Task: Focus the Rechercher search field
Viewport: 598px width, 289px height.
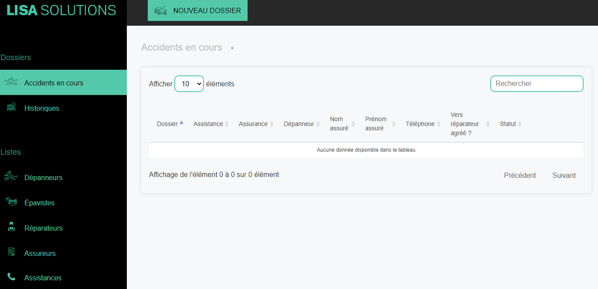Action: point(537,84)
